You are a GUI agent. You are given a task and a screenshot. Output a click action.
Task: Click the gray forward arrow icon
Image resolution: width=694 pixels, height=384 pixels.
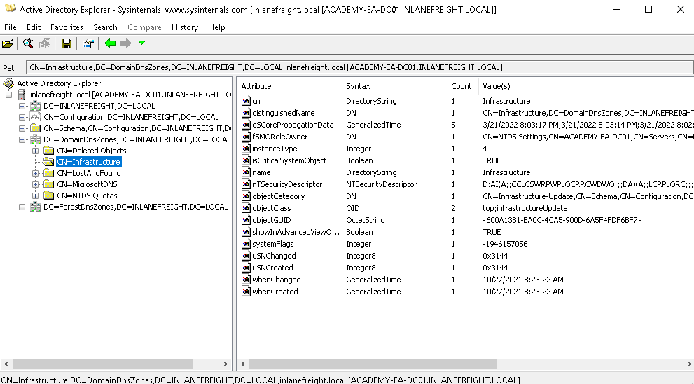[x=125, y=43]
